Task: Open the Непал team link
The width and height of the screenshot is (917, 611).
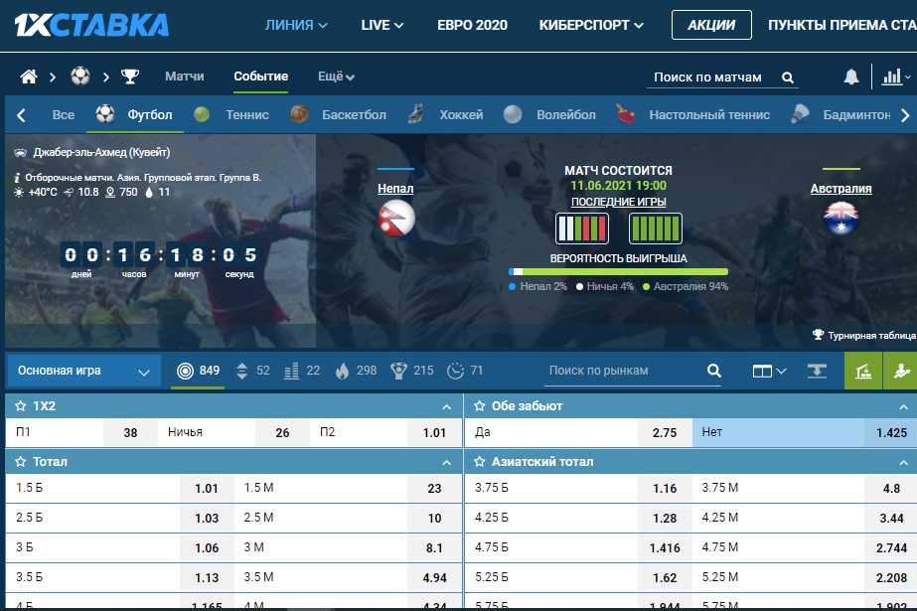Action: [395, 189]
